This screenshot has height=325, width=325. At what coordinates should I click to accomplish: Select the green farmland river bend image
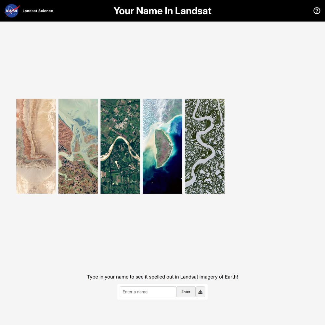pyautogui.click(x=120, y=146)
